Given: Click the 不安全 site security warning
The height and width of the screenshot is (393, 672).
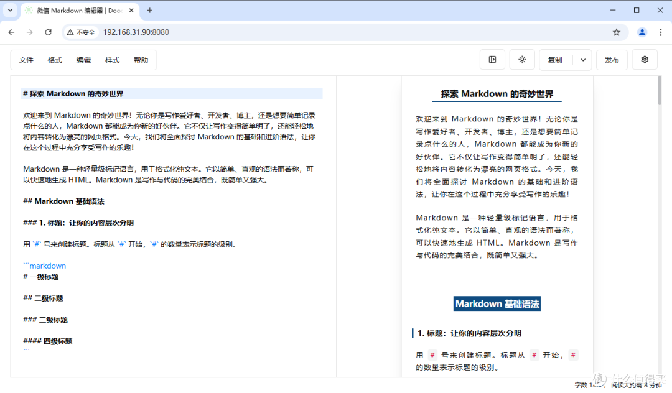Looking at the screenshot, I should coord(81,32).
